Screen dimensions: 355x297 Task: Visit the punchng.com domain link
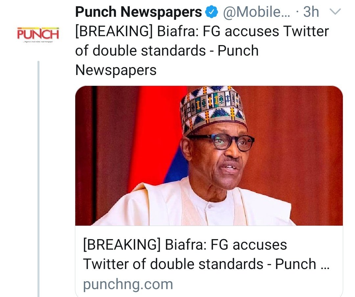pos(128,284)
